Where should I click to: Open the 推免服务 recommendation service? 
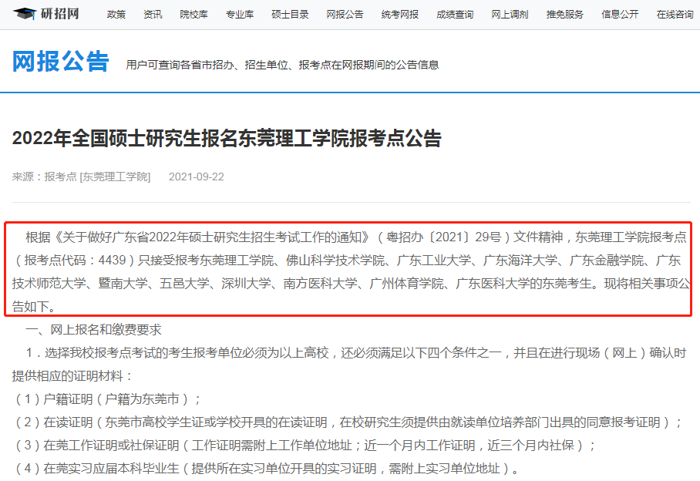[x=564, y=13]
